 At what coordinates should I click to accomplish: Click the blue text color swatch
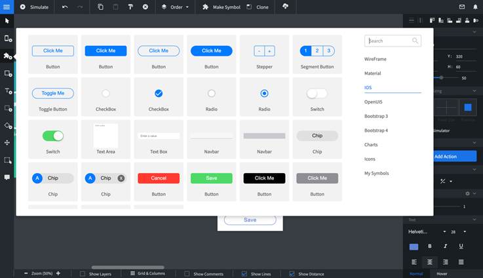pos(414,247)
